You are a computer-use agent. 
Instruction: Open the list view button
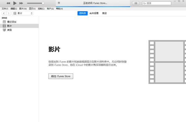135,3
